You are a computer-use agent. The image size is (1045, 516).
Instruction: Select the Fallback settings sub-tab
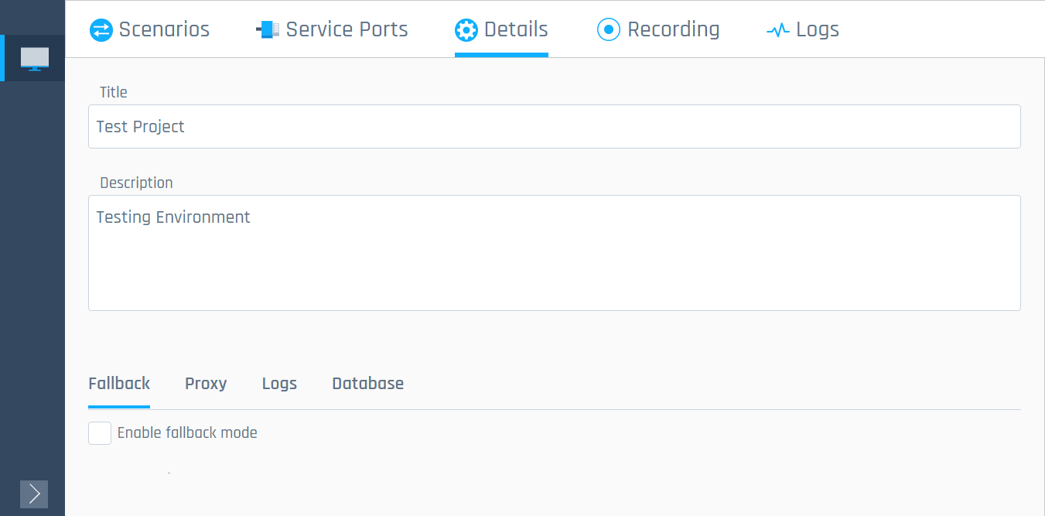(x=119, y=384)
